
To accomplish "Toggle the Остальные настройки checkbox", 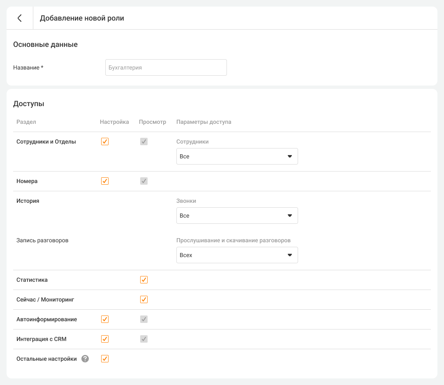I will coord(105,359).
